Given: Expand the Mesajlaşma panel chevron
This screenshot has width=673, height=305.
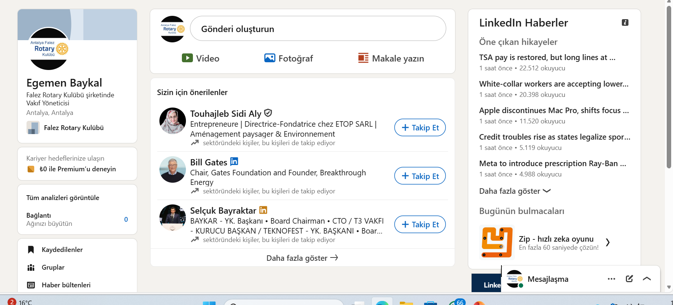Looking at the screenshot, I should (x=646, y=279).
